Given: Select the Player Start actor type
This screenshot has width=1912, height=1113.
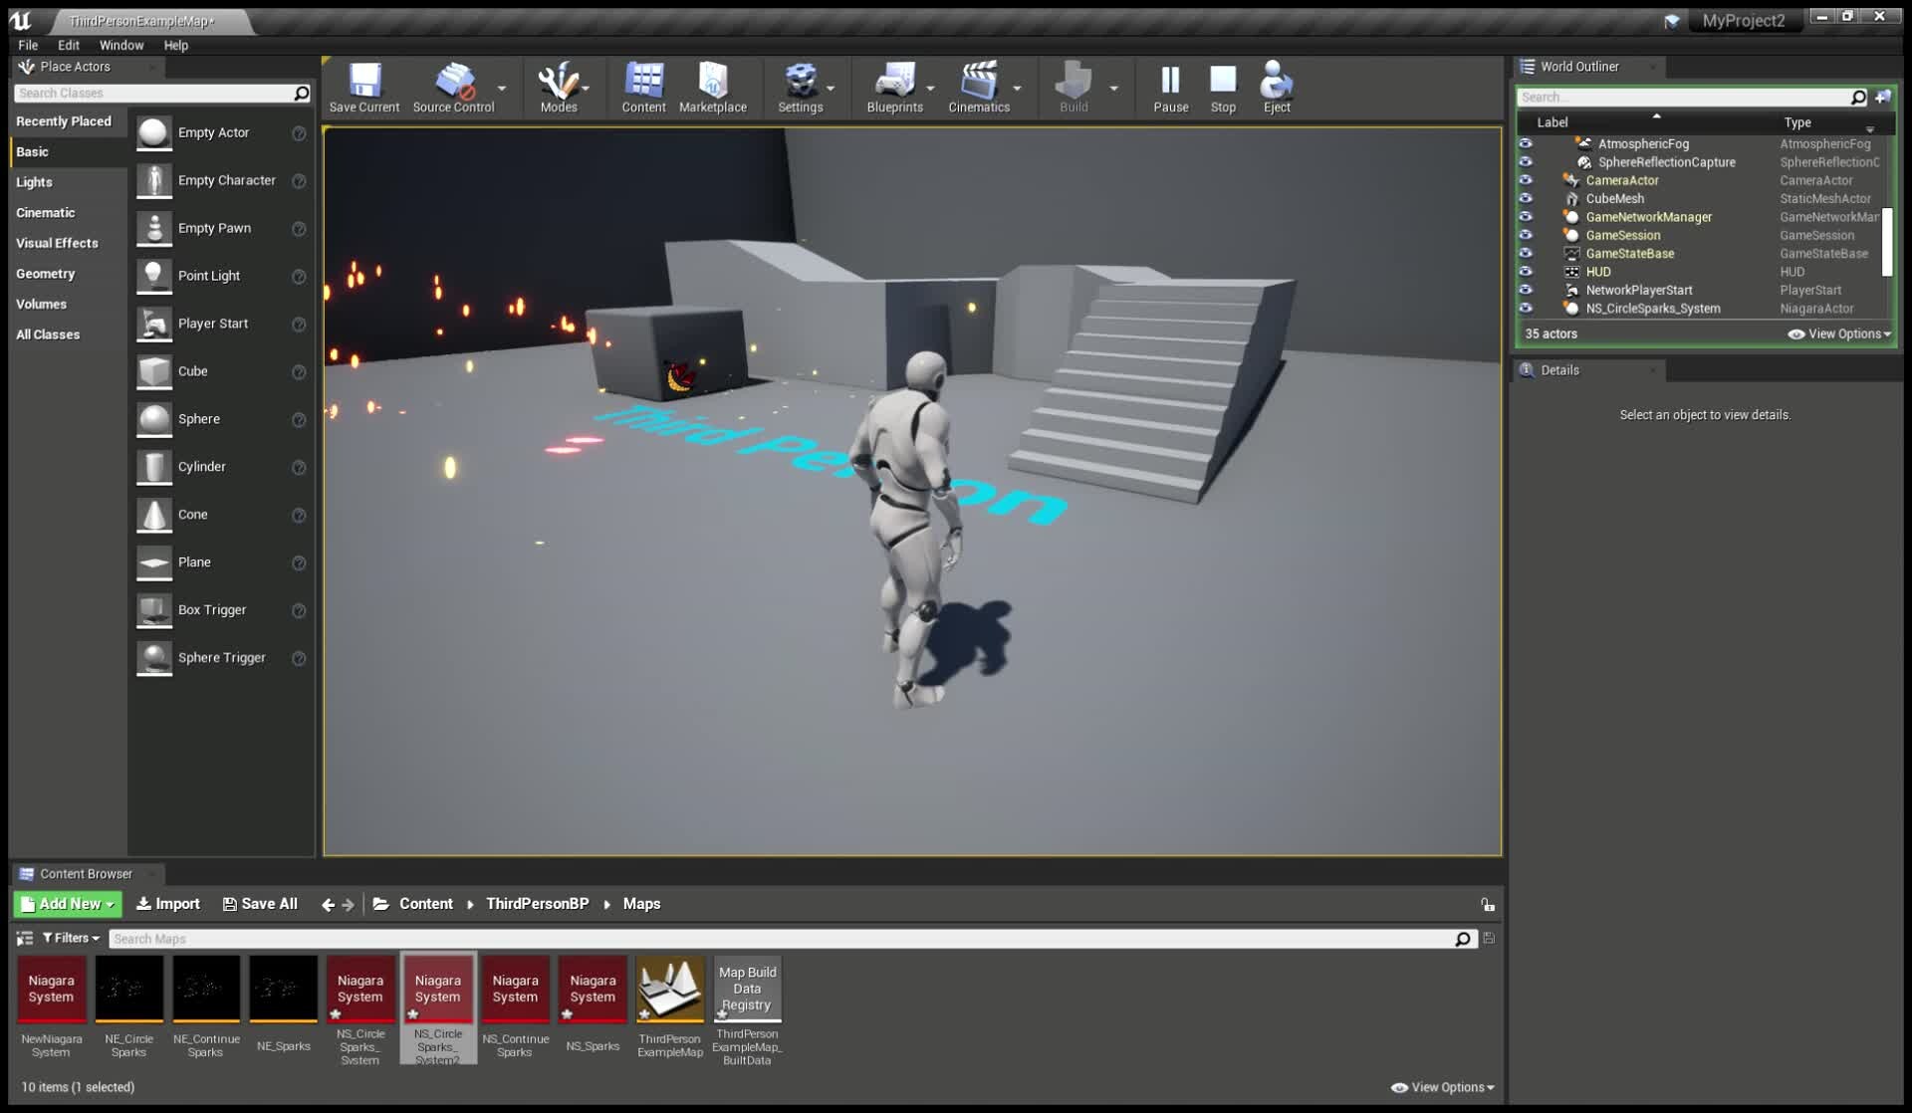Looking at the screenshot, I should (212, 323).
